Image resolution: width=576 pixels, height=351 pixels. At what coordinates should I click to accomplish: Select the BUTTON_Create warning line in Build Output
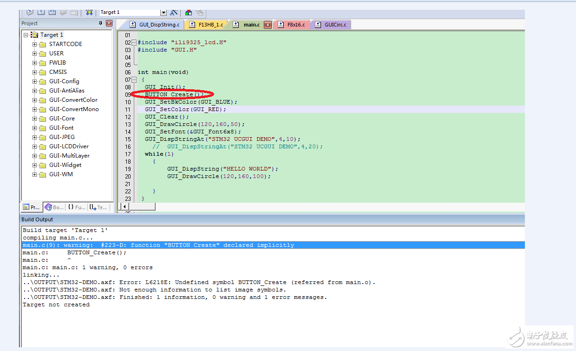[x=158, y=245]
